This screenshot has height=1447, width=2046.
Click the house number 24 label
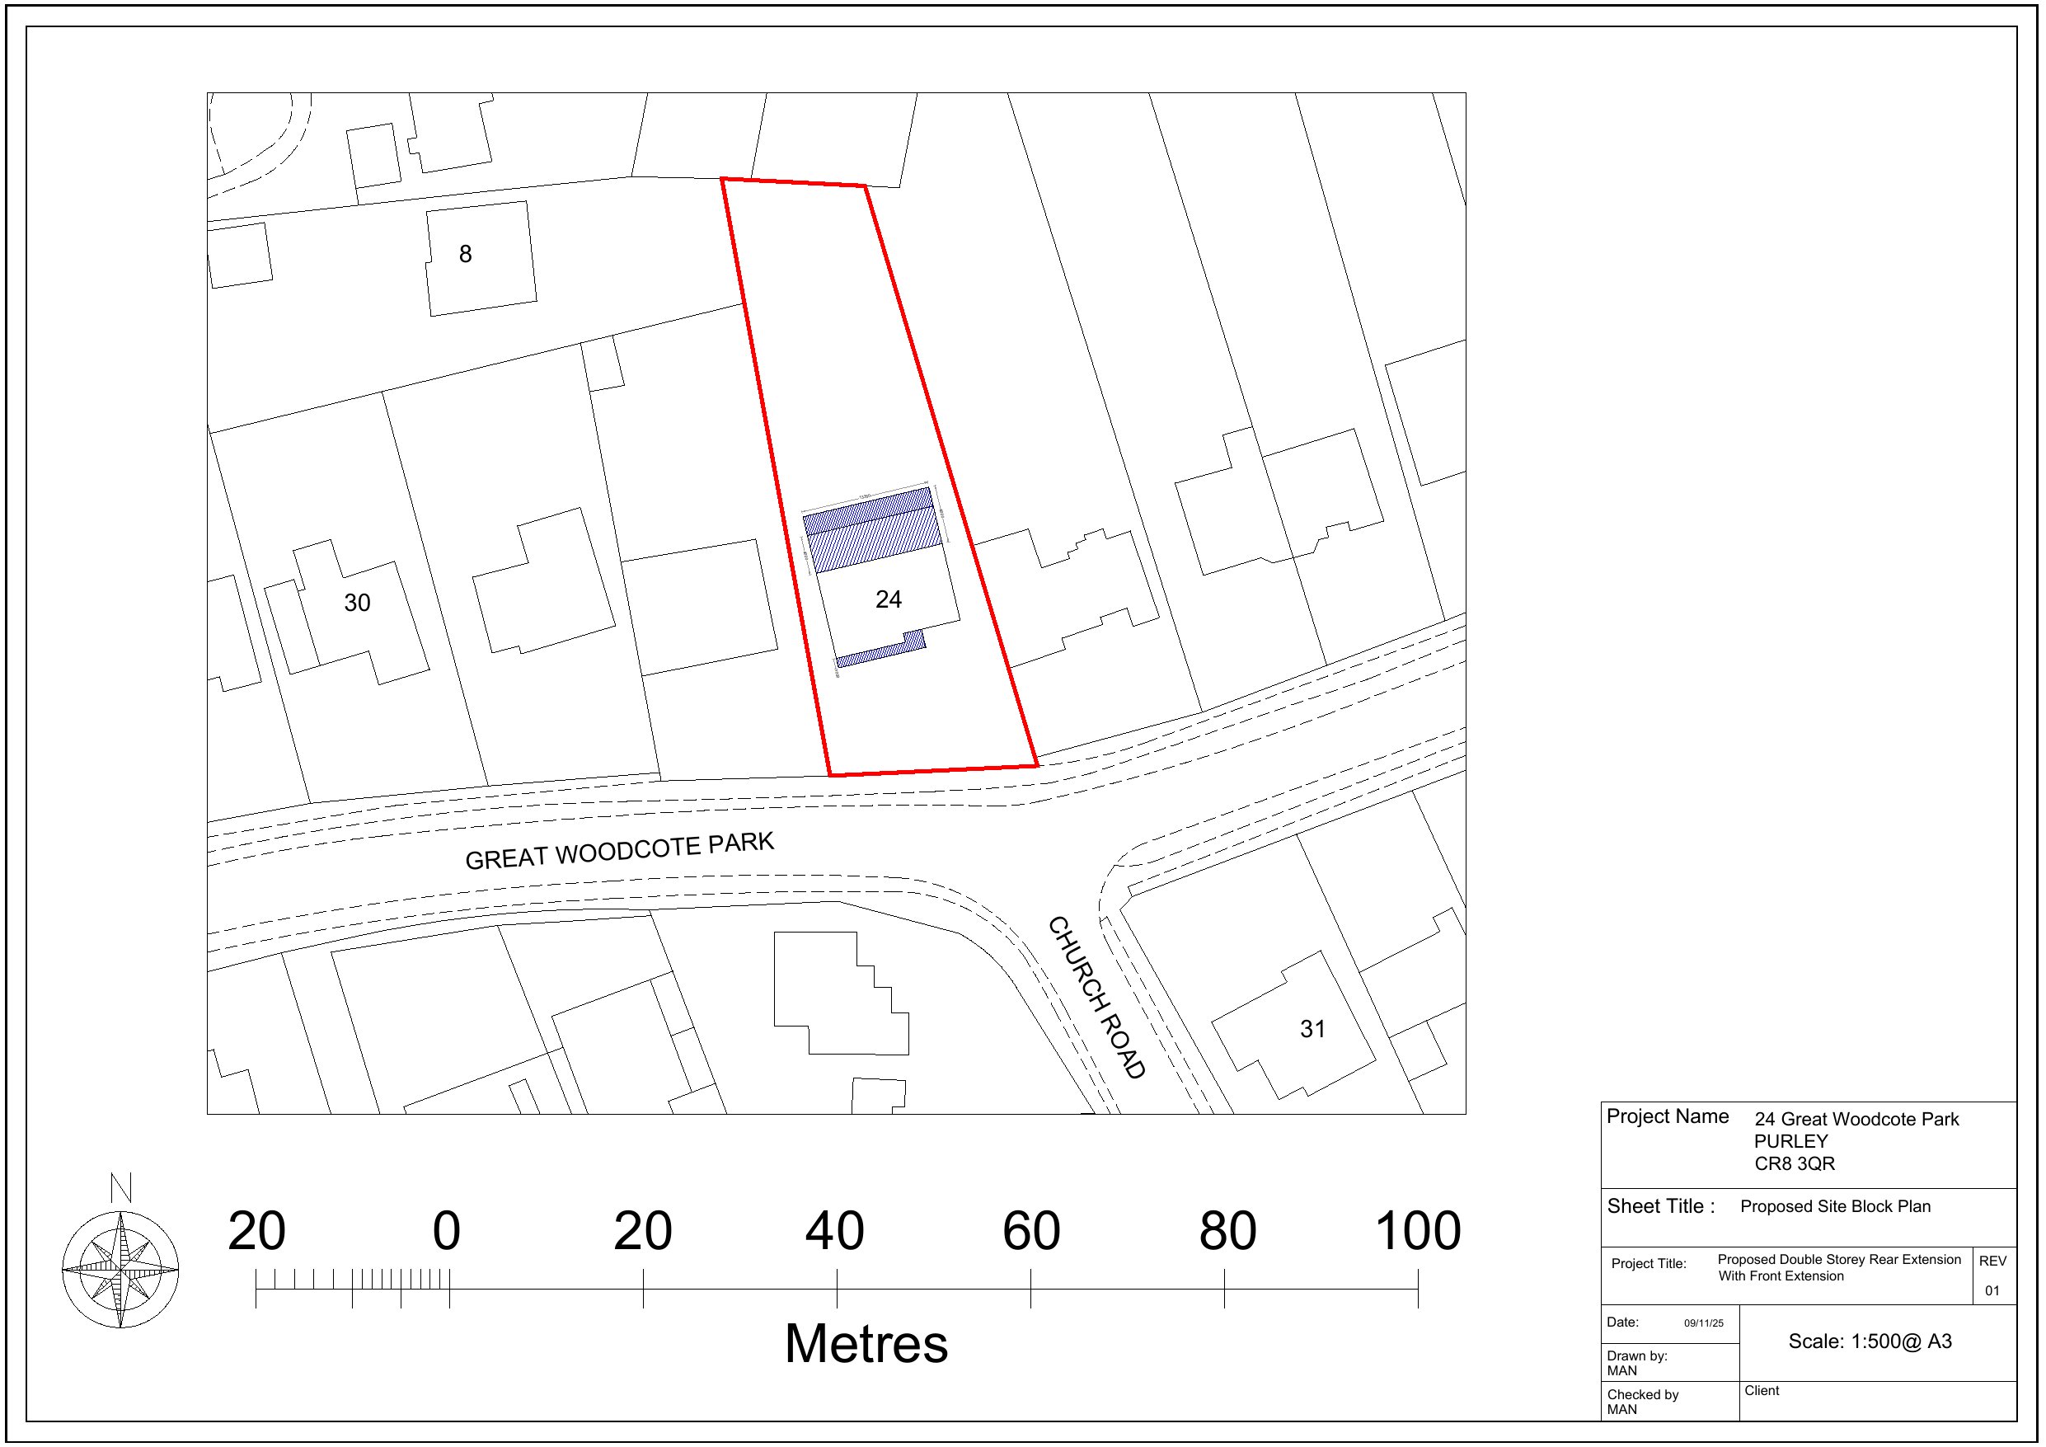coord(888,599)
